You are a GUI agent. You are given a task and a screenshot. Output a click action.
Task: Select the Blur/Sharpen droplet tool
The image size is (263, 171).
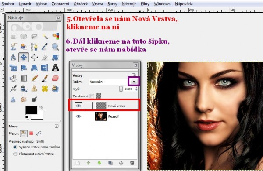coord(13,99)
